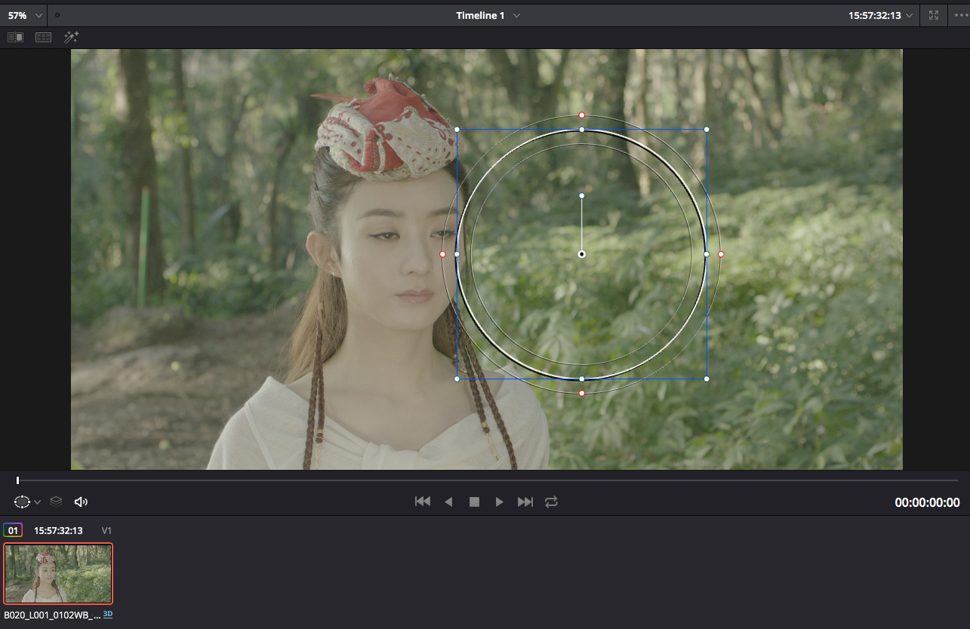Click the top white circle size handle
970x629 pixels.
tap(582, 130)
